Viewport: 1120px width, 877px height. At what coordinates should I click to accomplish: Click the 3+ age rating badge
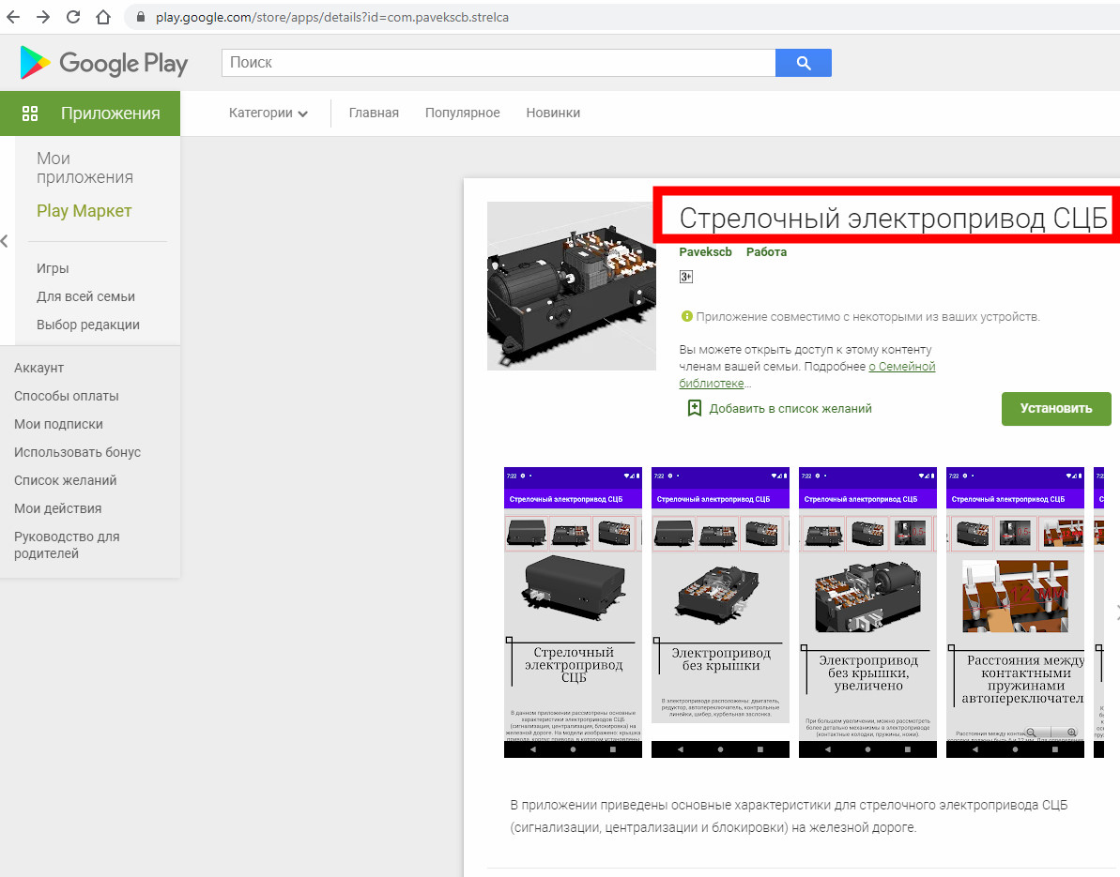pyautogui.click(x=686, y=277)
